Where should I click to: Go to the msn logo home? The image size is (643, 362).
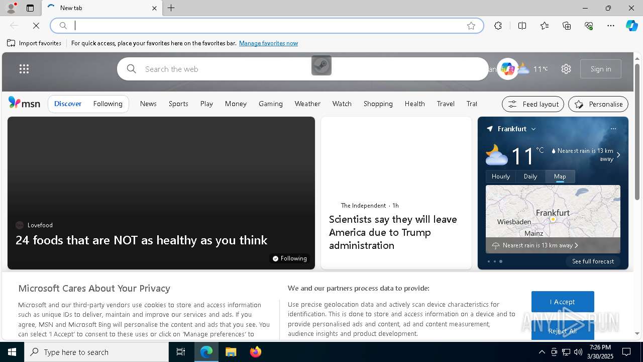click(x=24, y=103)
